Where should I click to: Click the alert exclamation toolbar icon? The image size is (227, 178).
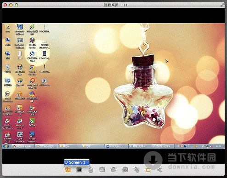tap(113, 170)
